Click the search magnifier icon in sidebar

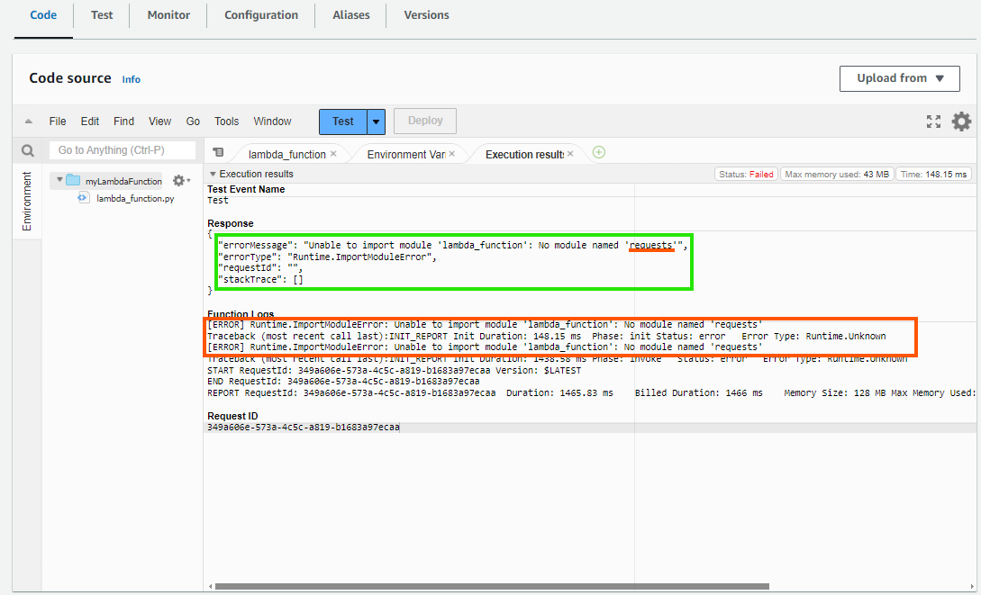28,151
